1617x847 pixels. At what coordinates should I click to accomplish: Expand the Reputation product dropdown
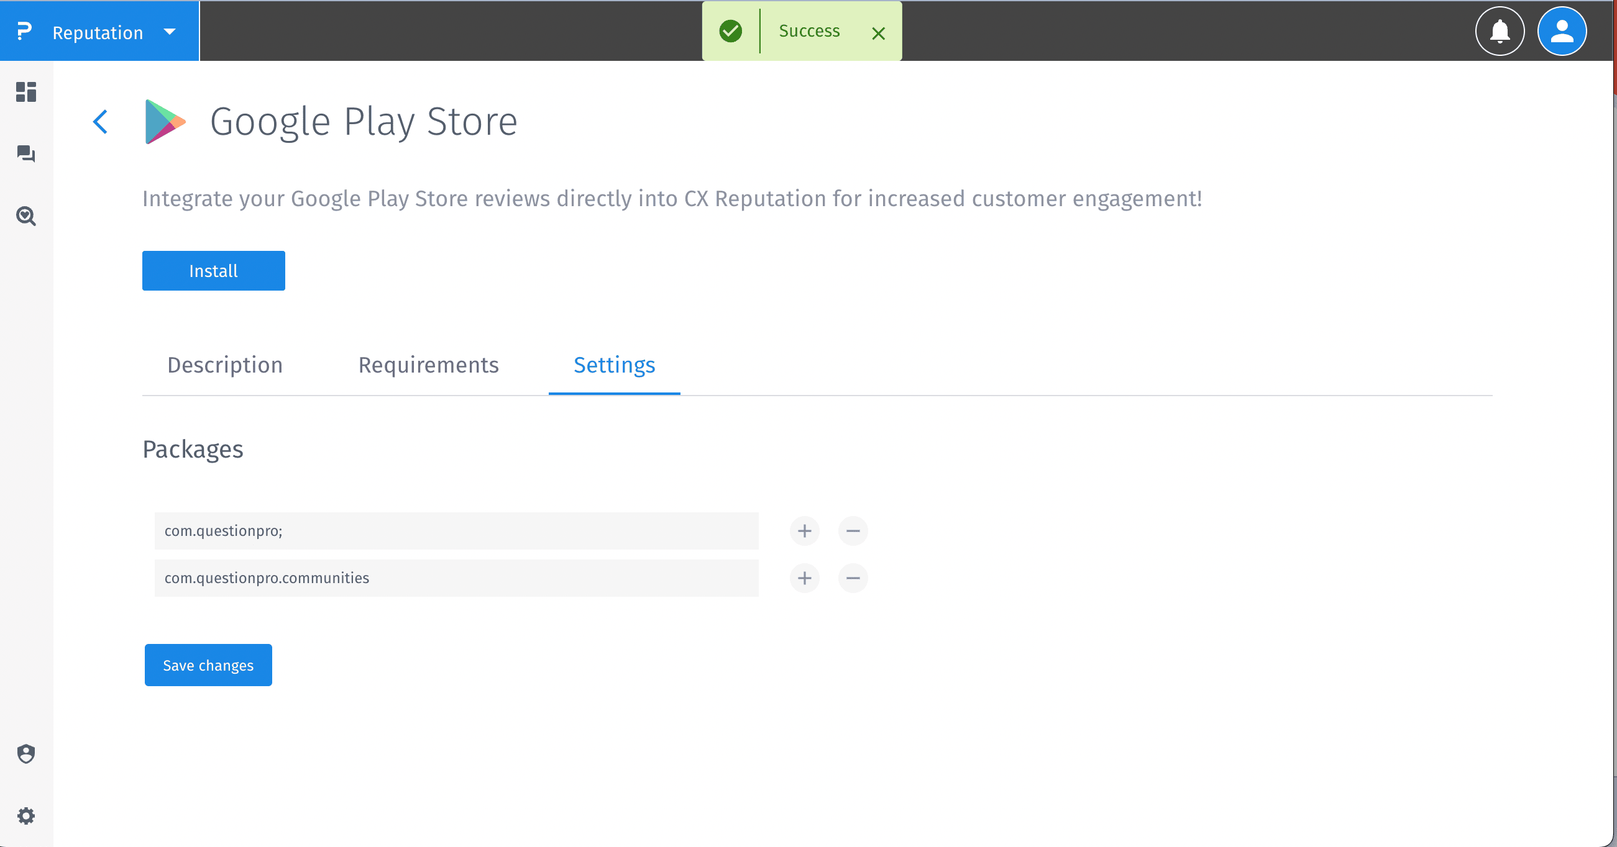(170, 32)
